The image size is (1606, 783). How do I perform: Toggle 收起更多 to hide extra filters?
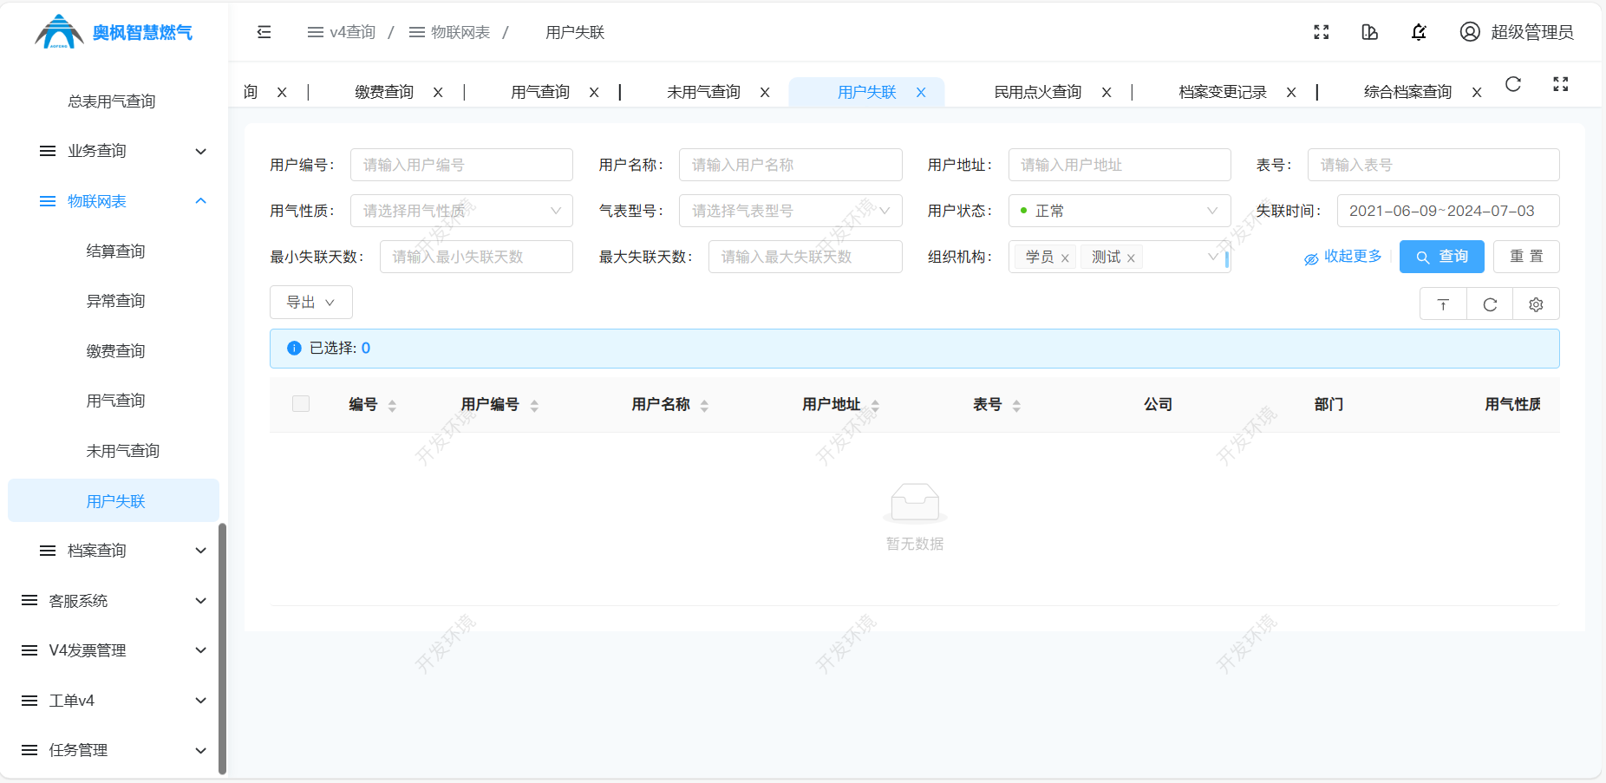[x=1343, y=257]
